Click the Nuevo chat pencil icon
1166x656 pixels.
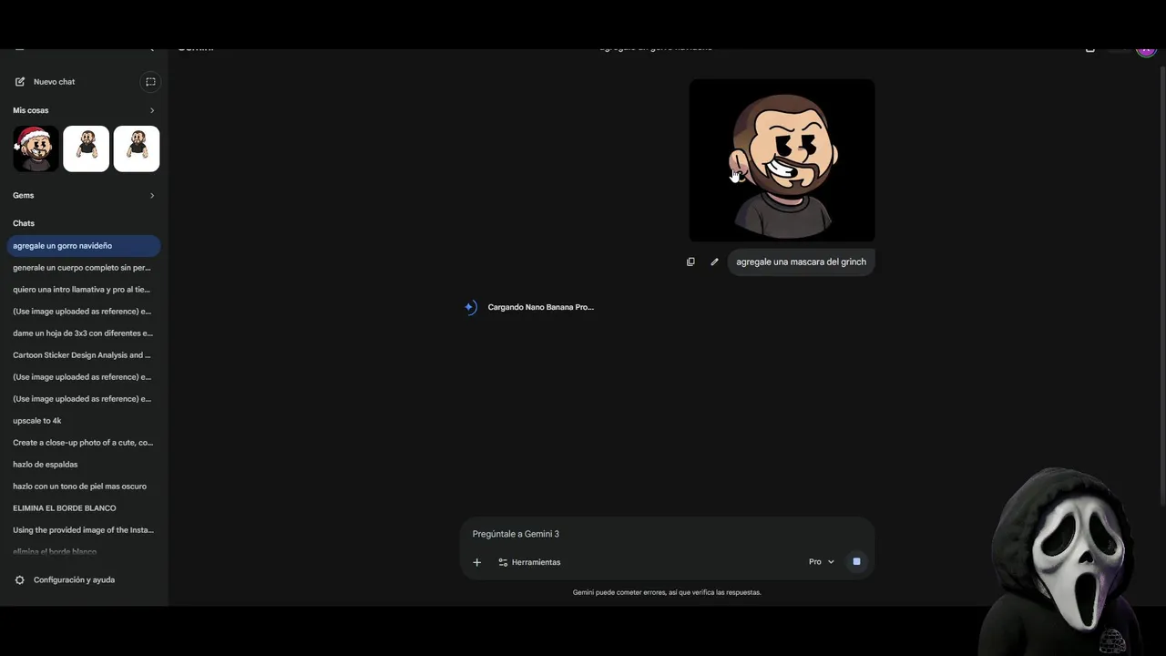pos(20,82)
